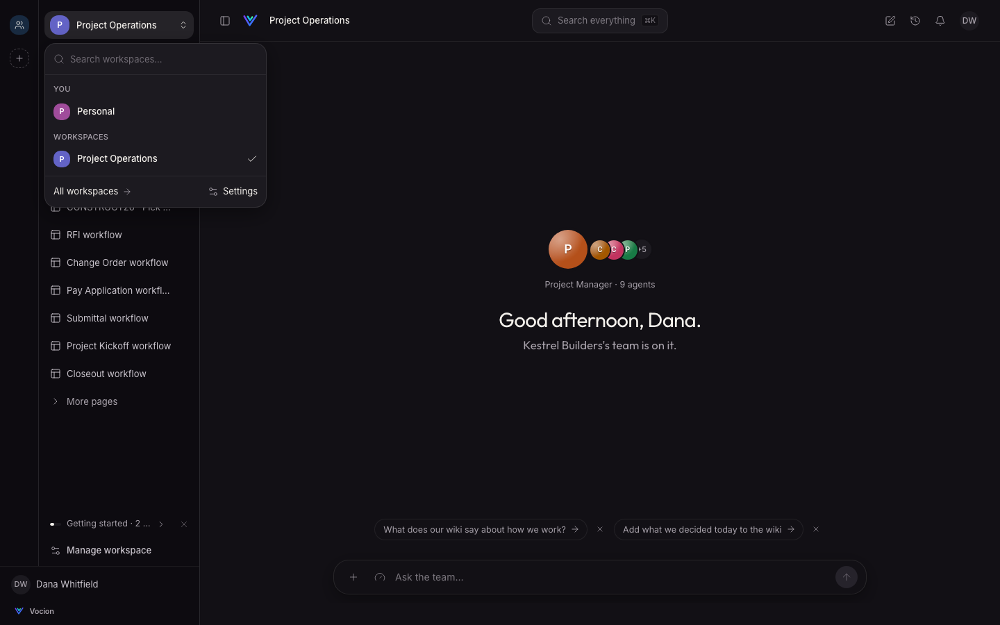
Task: Click the attach plus icon in composer
Action: pos(353,577)
